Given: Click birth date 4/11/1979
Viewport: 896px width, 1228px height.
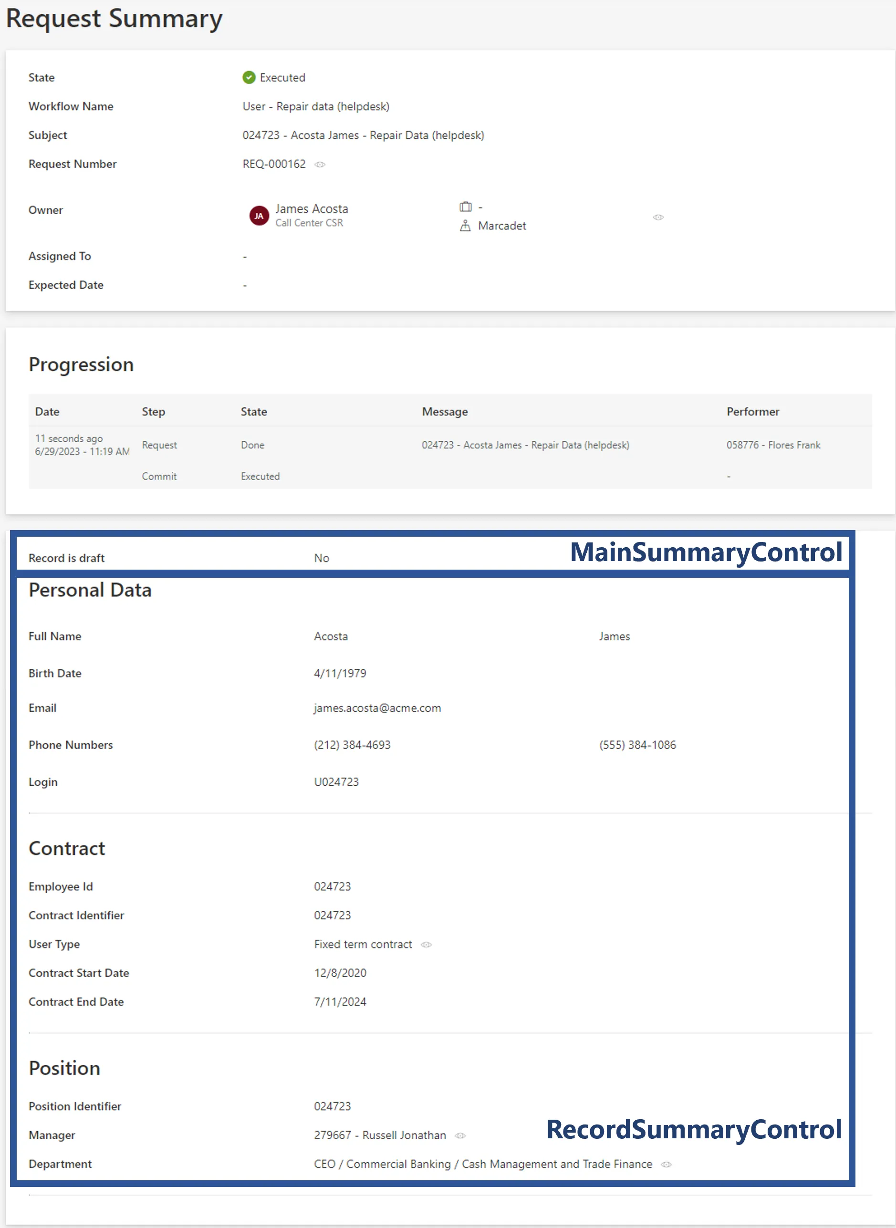Looking at the screenshot, I should (x=340, y=673).
